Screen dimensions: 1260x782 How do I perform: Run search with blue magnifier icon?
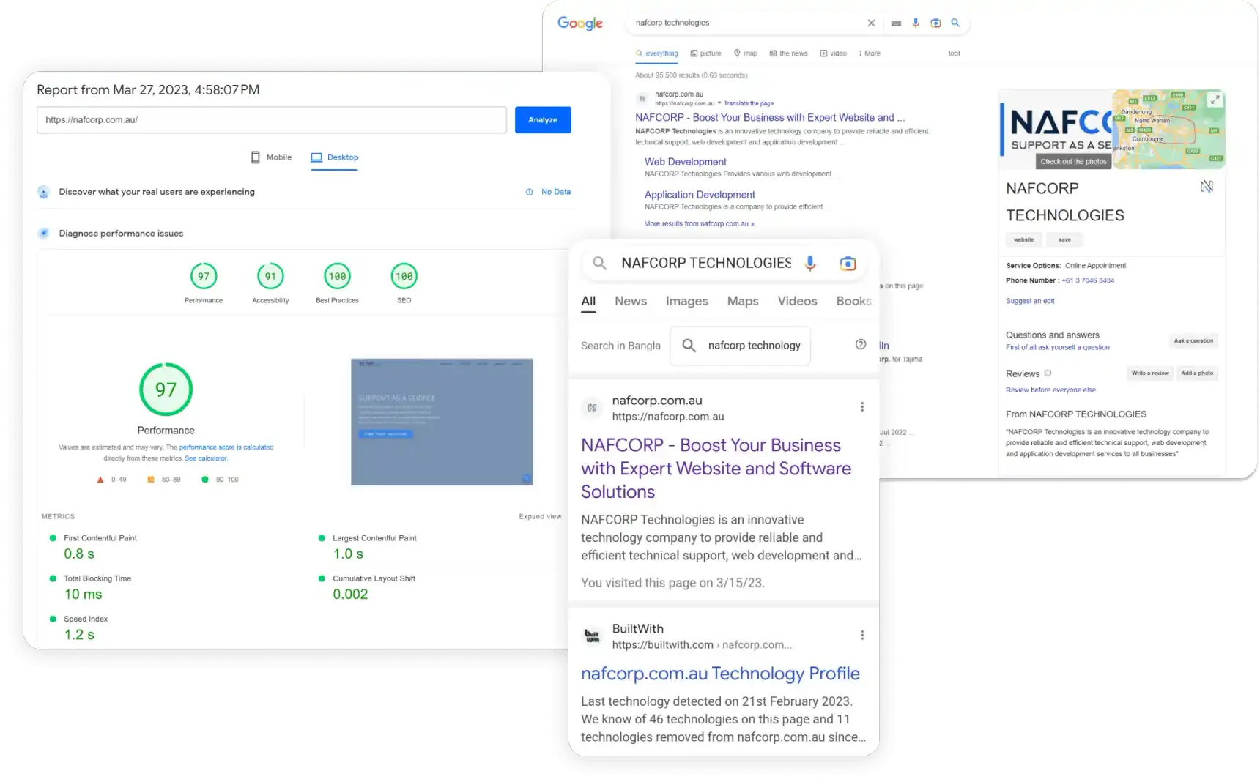point(955,23)
